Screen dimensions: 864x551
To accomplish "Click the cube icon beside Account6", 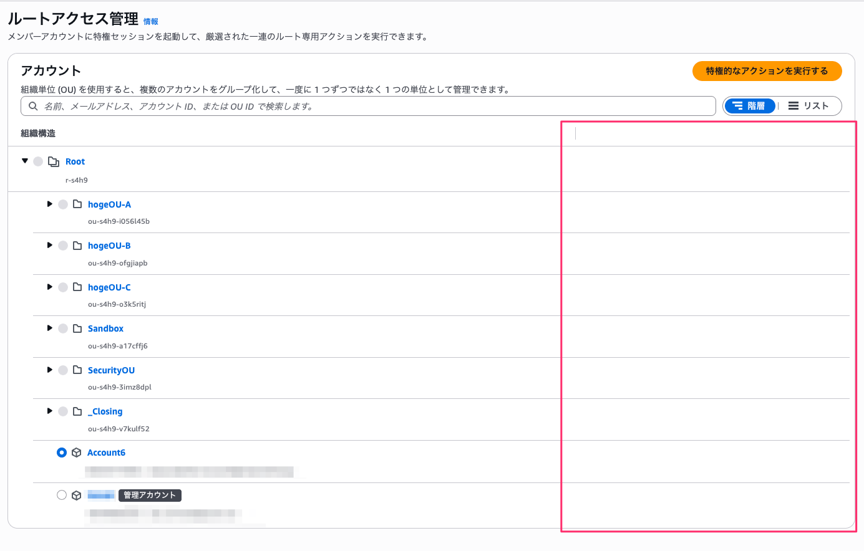I will pos(77,453).
